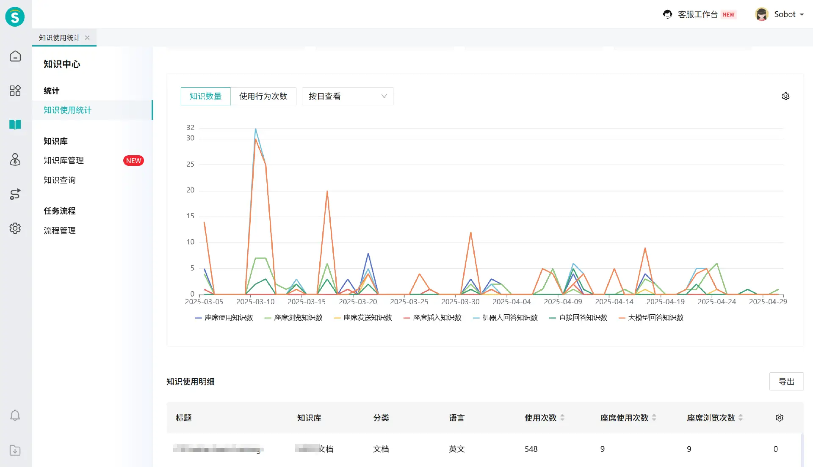Click the 知识使用明细 heading
The image size is (813, 467).
[x=191, y=382]
